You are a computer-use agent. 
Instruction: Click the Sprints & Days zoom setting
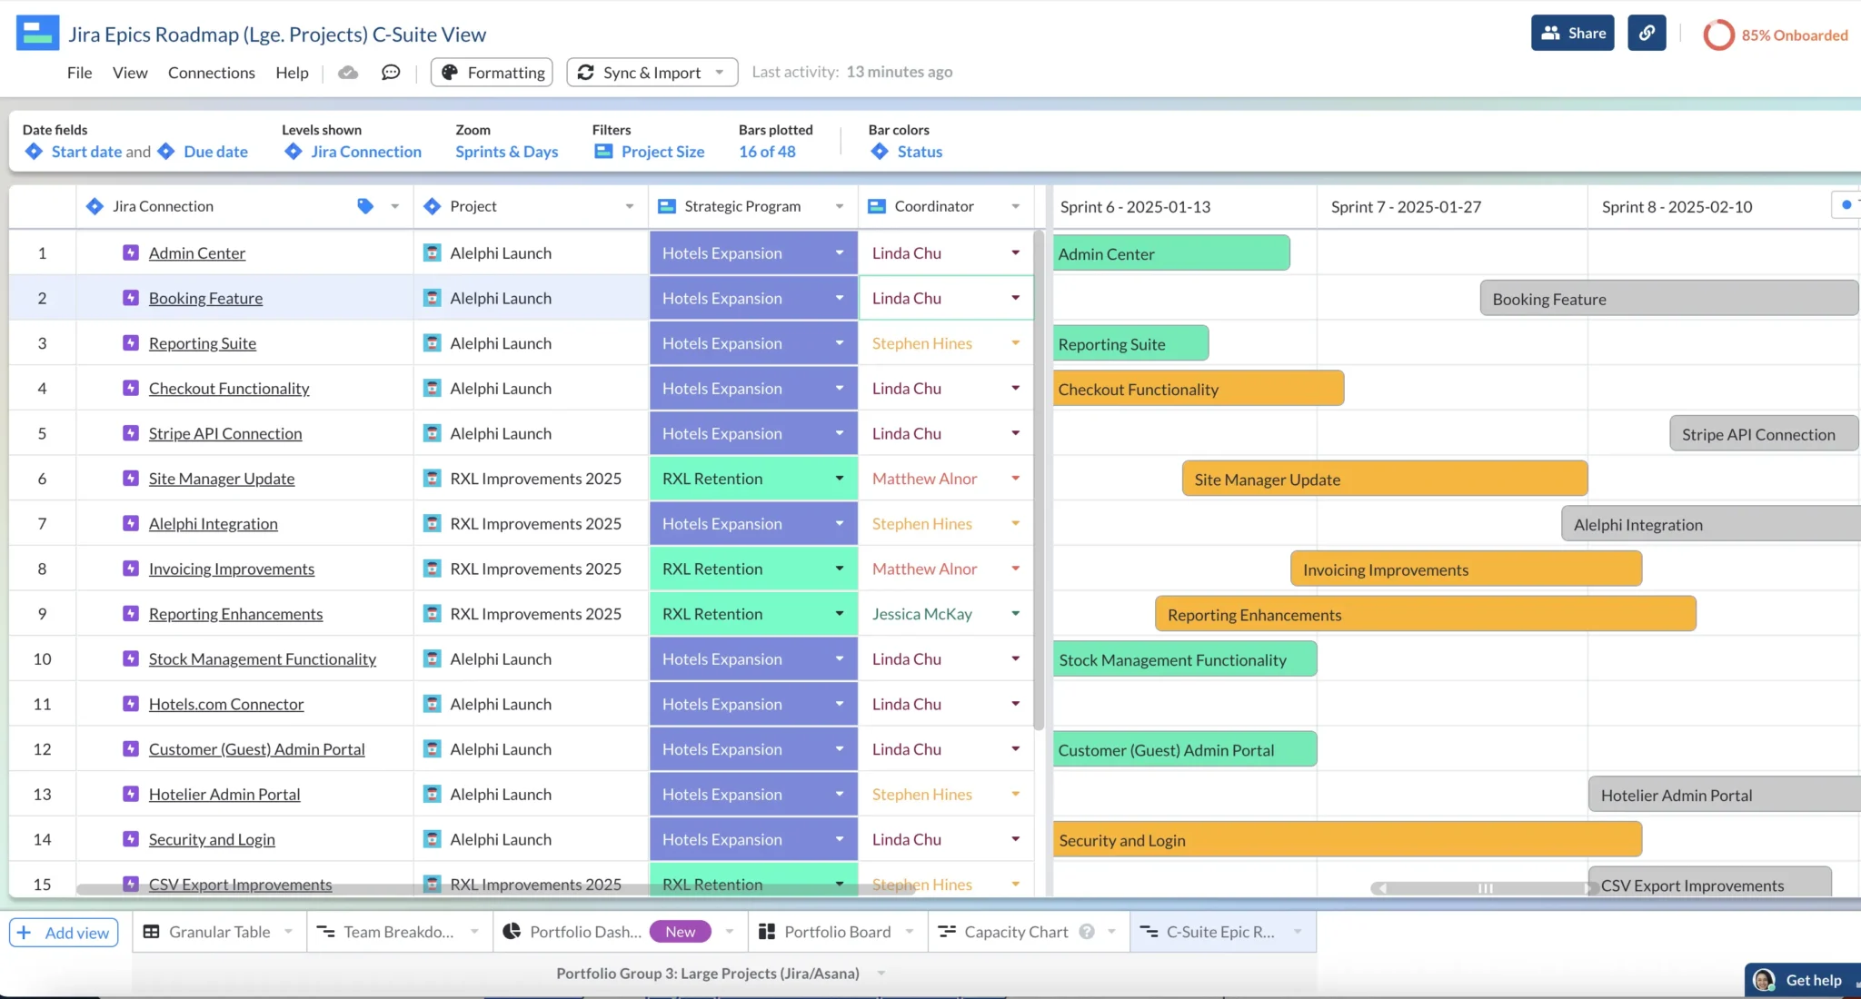(x=507, y=152)
